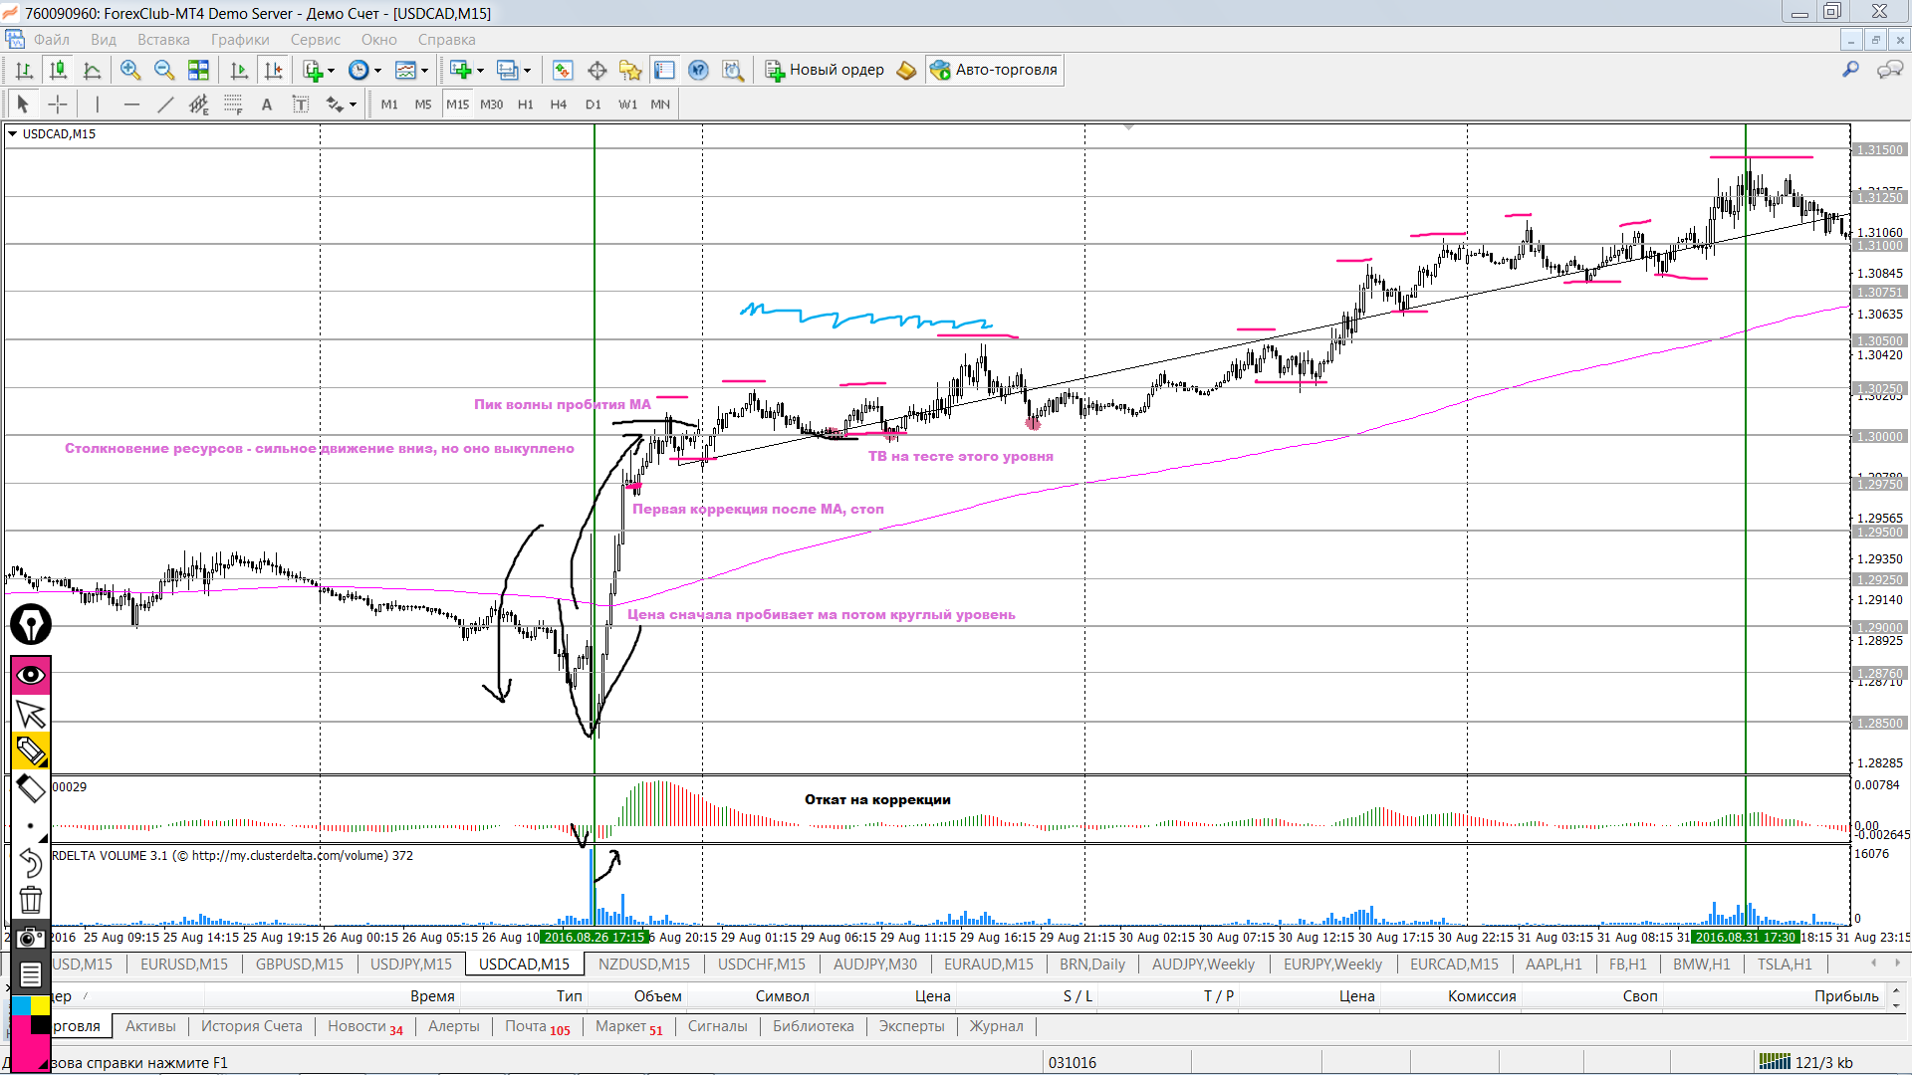This screenshot has height=1075, width=1912.
Task: Enable candlestick chart mode
Action: [58, 70]
